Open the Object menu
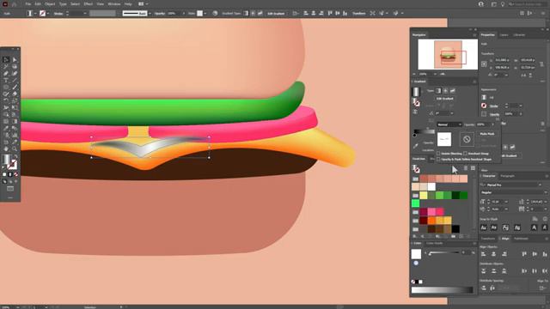This screenshot has height=309, width=550. point(50,3)
